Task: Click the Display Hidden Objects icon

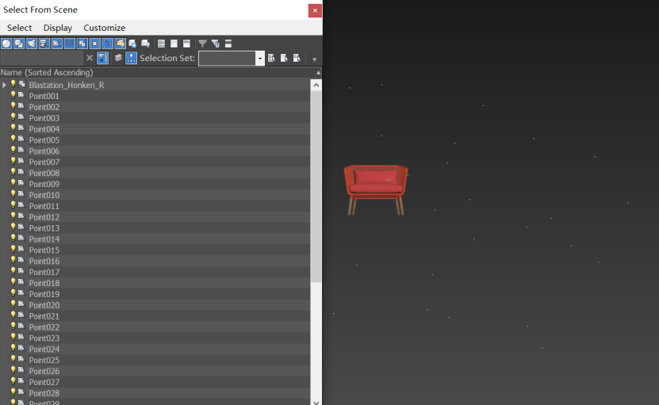Action: coord(145,44)
